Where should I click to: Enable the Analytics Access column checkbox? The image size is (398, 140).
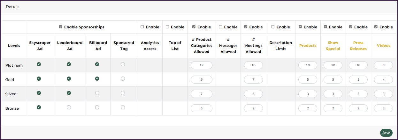point(142,27)
